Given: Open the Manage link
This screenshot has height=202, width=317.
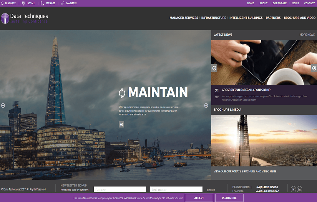Looking at the screenshot, I should 51,3.
